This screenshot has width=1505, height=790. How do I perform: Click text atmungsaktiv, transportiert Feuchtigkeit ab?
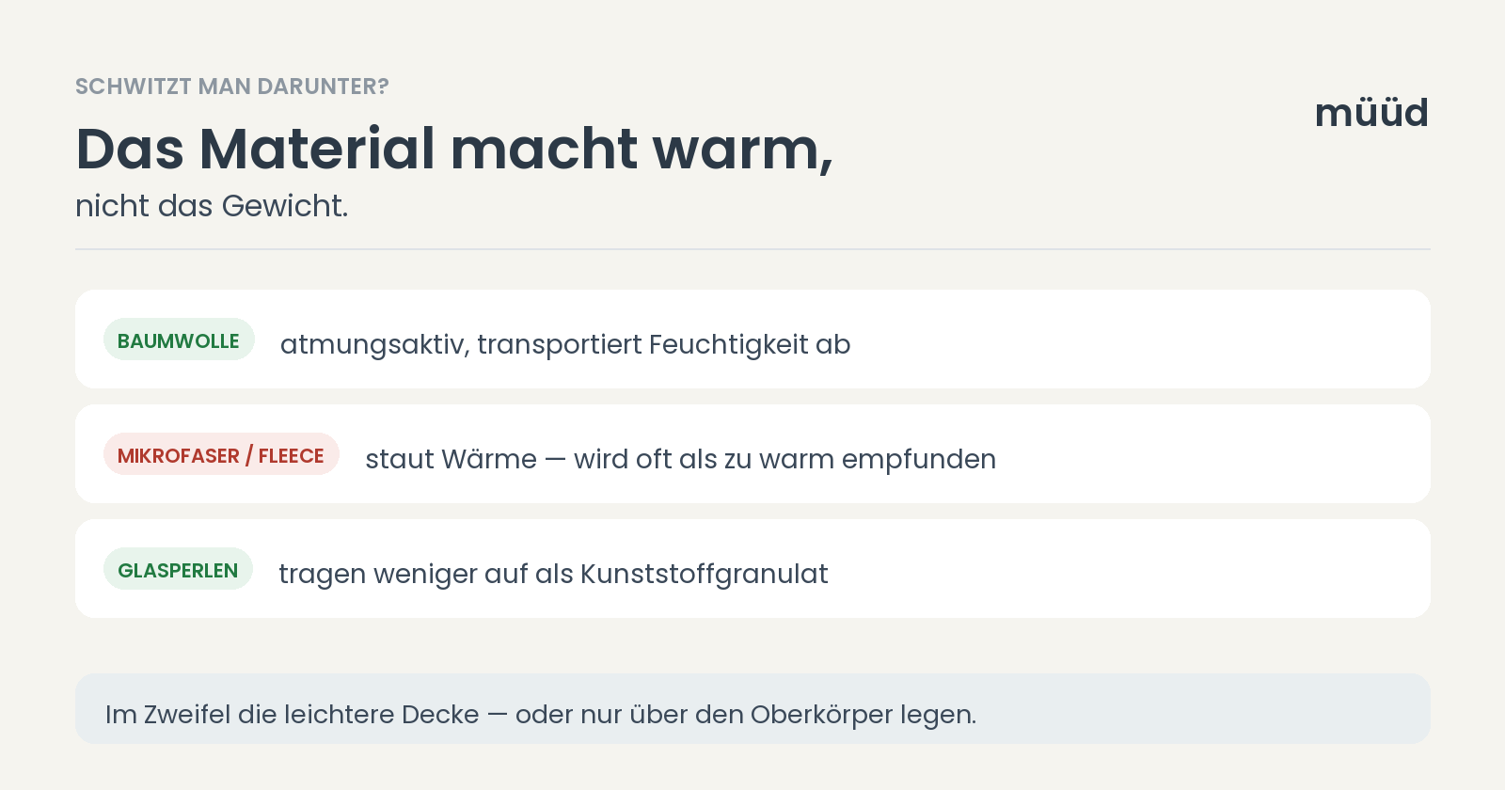pyautogui.click(x=565, y=345)
